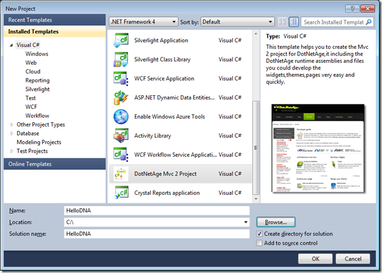Collapse the Visual C# tree node

11,45
